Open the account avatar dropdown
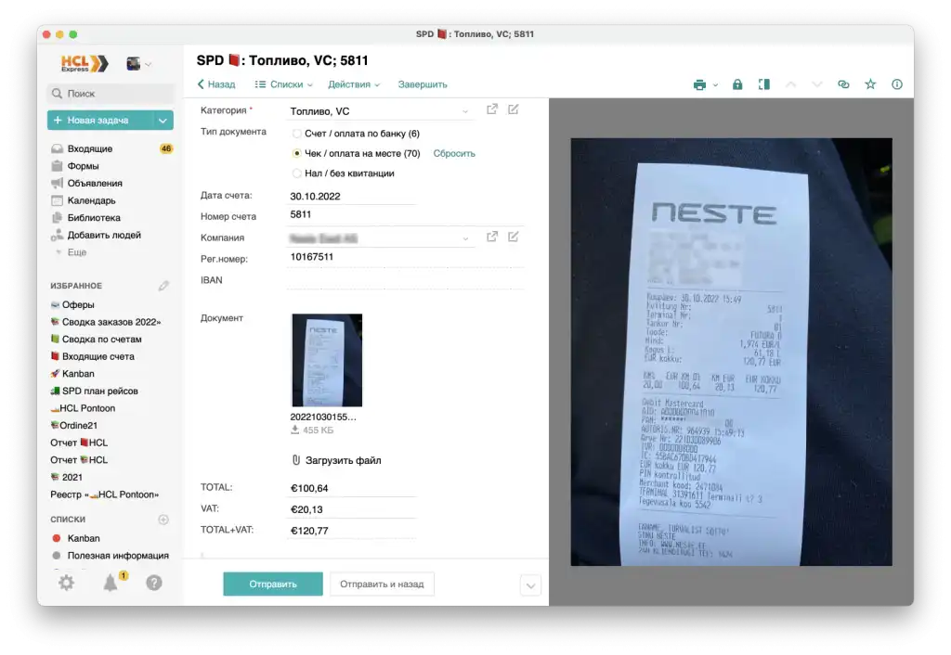951x655 pixels. tap(138, 64)
